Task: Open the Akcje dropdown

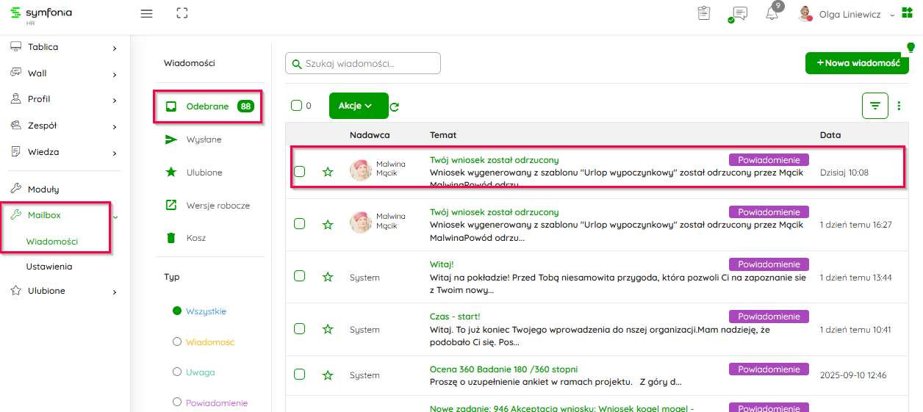Action: [358, 106]
